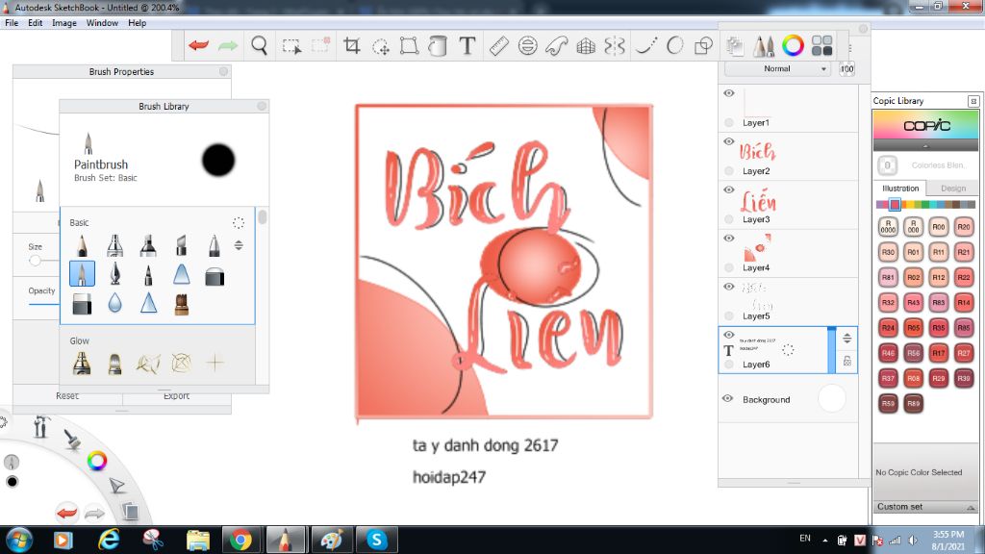Open Basic brush set options circle
985x554 pixels.
pyautogui.click(x=239, y=222)
